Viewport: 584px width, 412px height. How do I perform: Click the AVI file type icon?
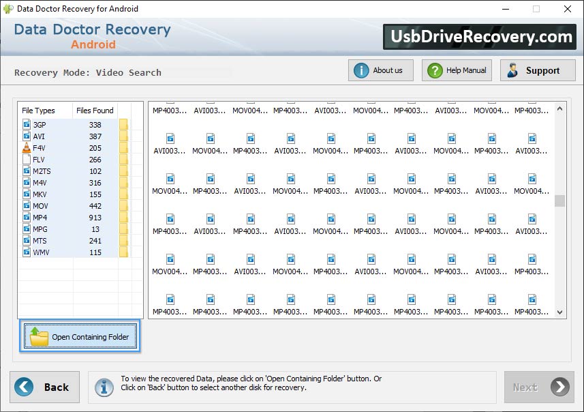coord(27,136)
